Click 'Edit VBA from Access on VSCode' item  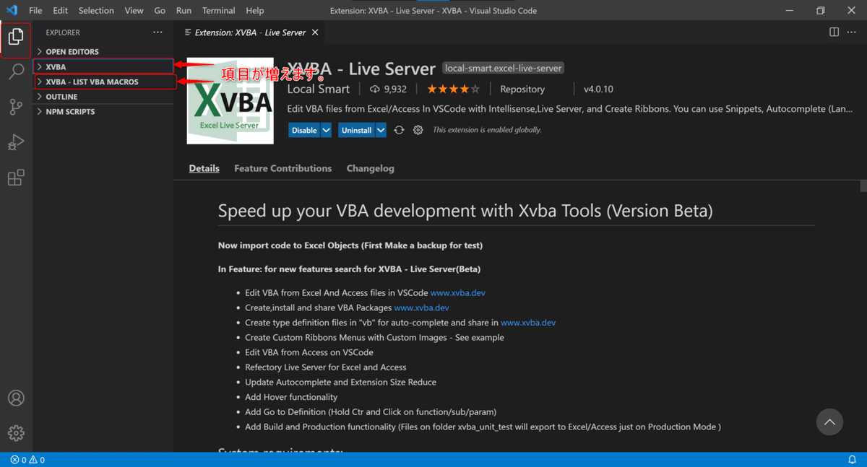pyautogui.click(x=309, y=352)
